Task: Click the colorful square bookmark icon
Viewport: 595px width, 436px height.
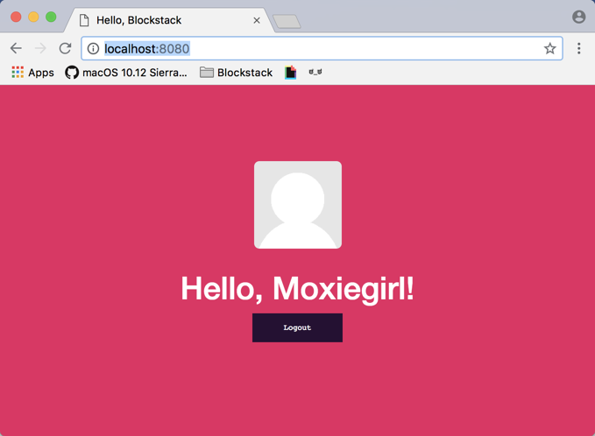Action: [291, 73]
